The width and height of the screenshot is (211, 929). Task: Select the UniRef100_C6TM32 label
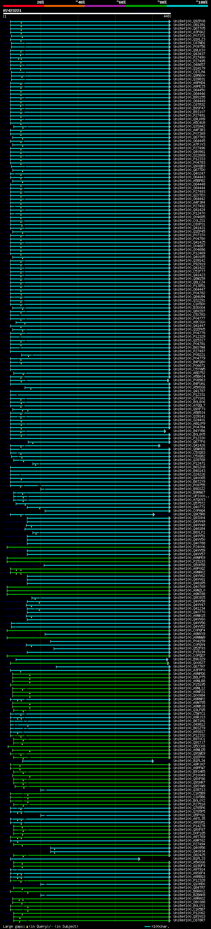point(189,104)
